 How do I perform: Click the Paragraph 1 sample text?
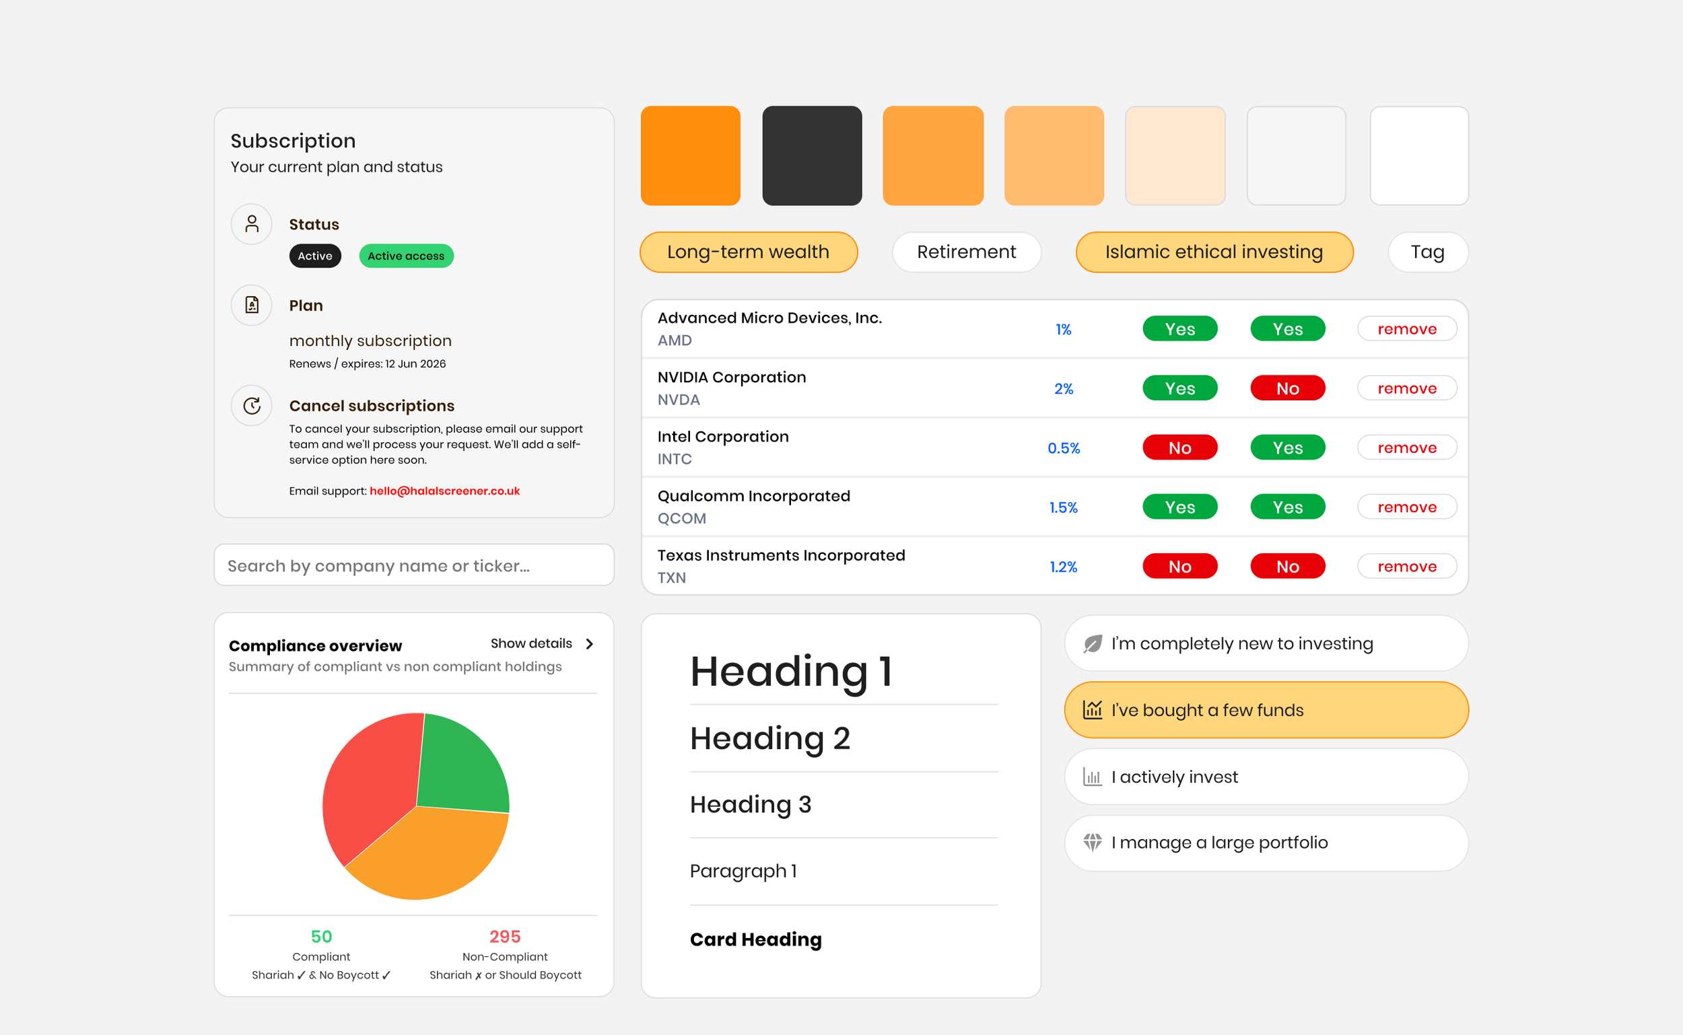click(x=744, y=871)
